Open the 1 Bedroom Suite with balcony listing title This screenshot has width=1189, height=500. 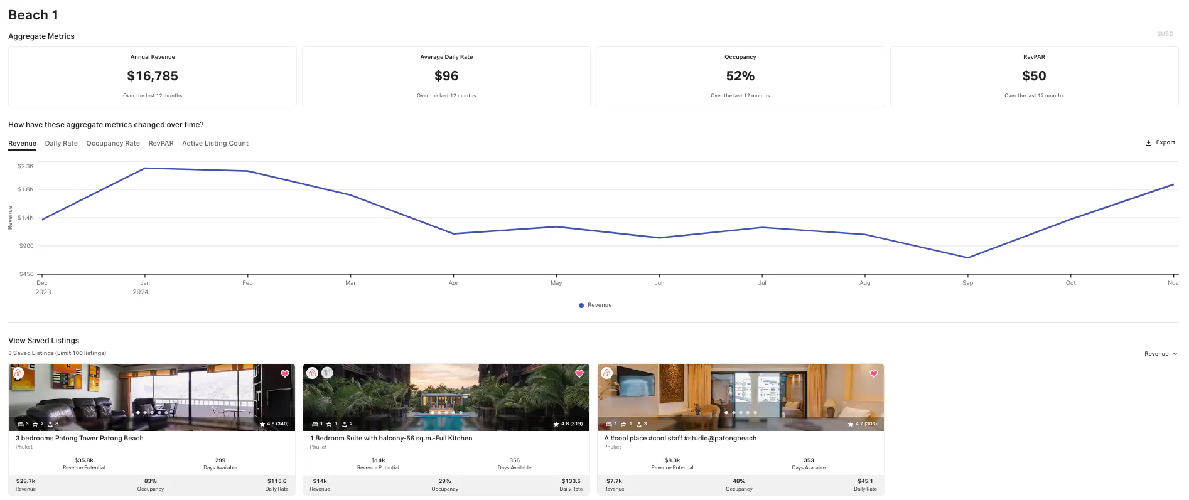click(391, 439)
